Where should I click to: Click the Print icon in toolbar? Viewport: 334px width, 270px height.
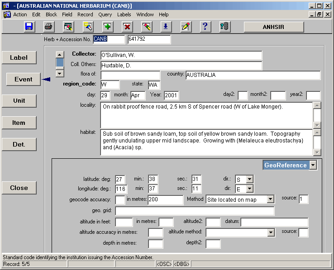(x=49, y=26)
